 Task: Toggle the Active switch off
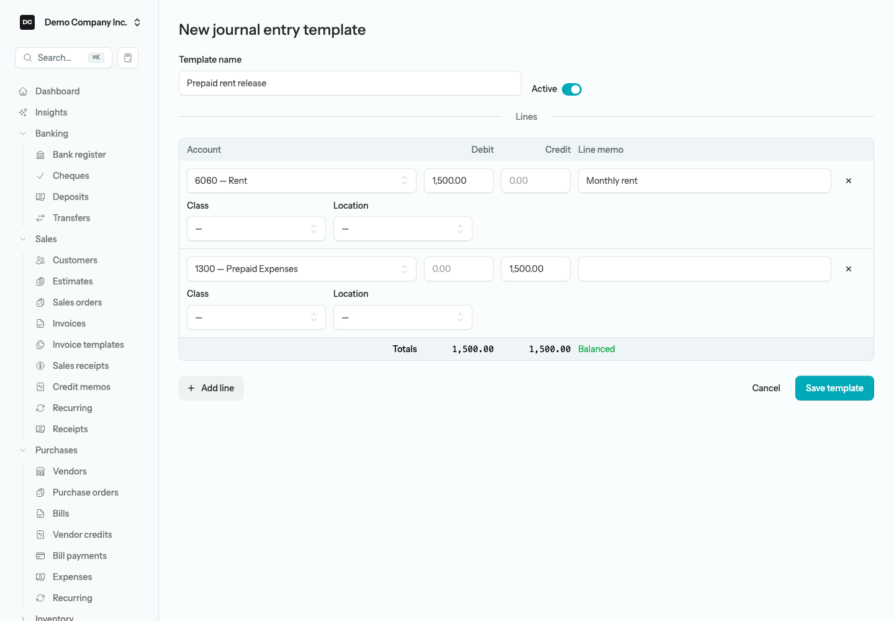572,89
